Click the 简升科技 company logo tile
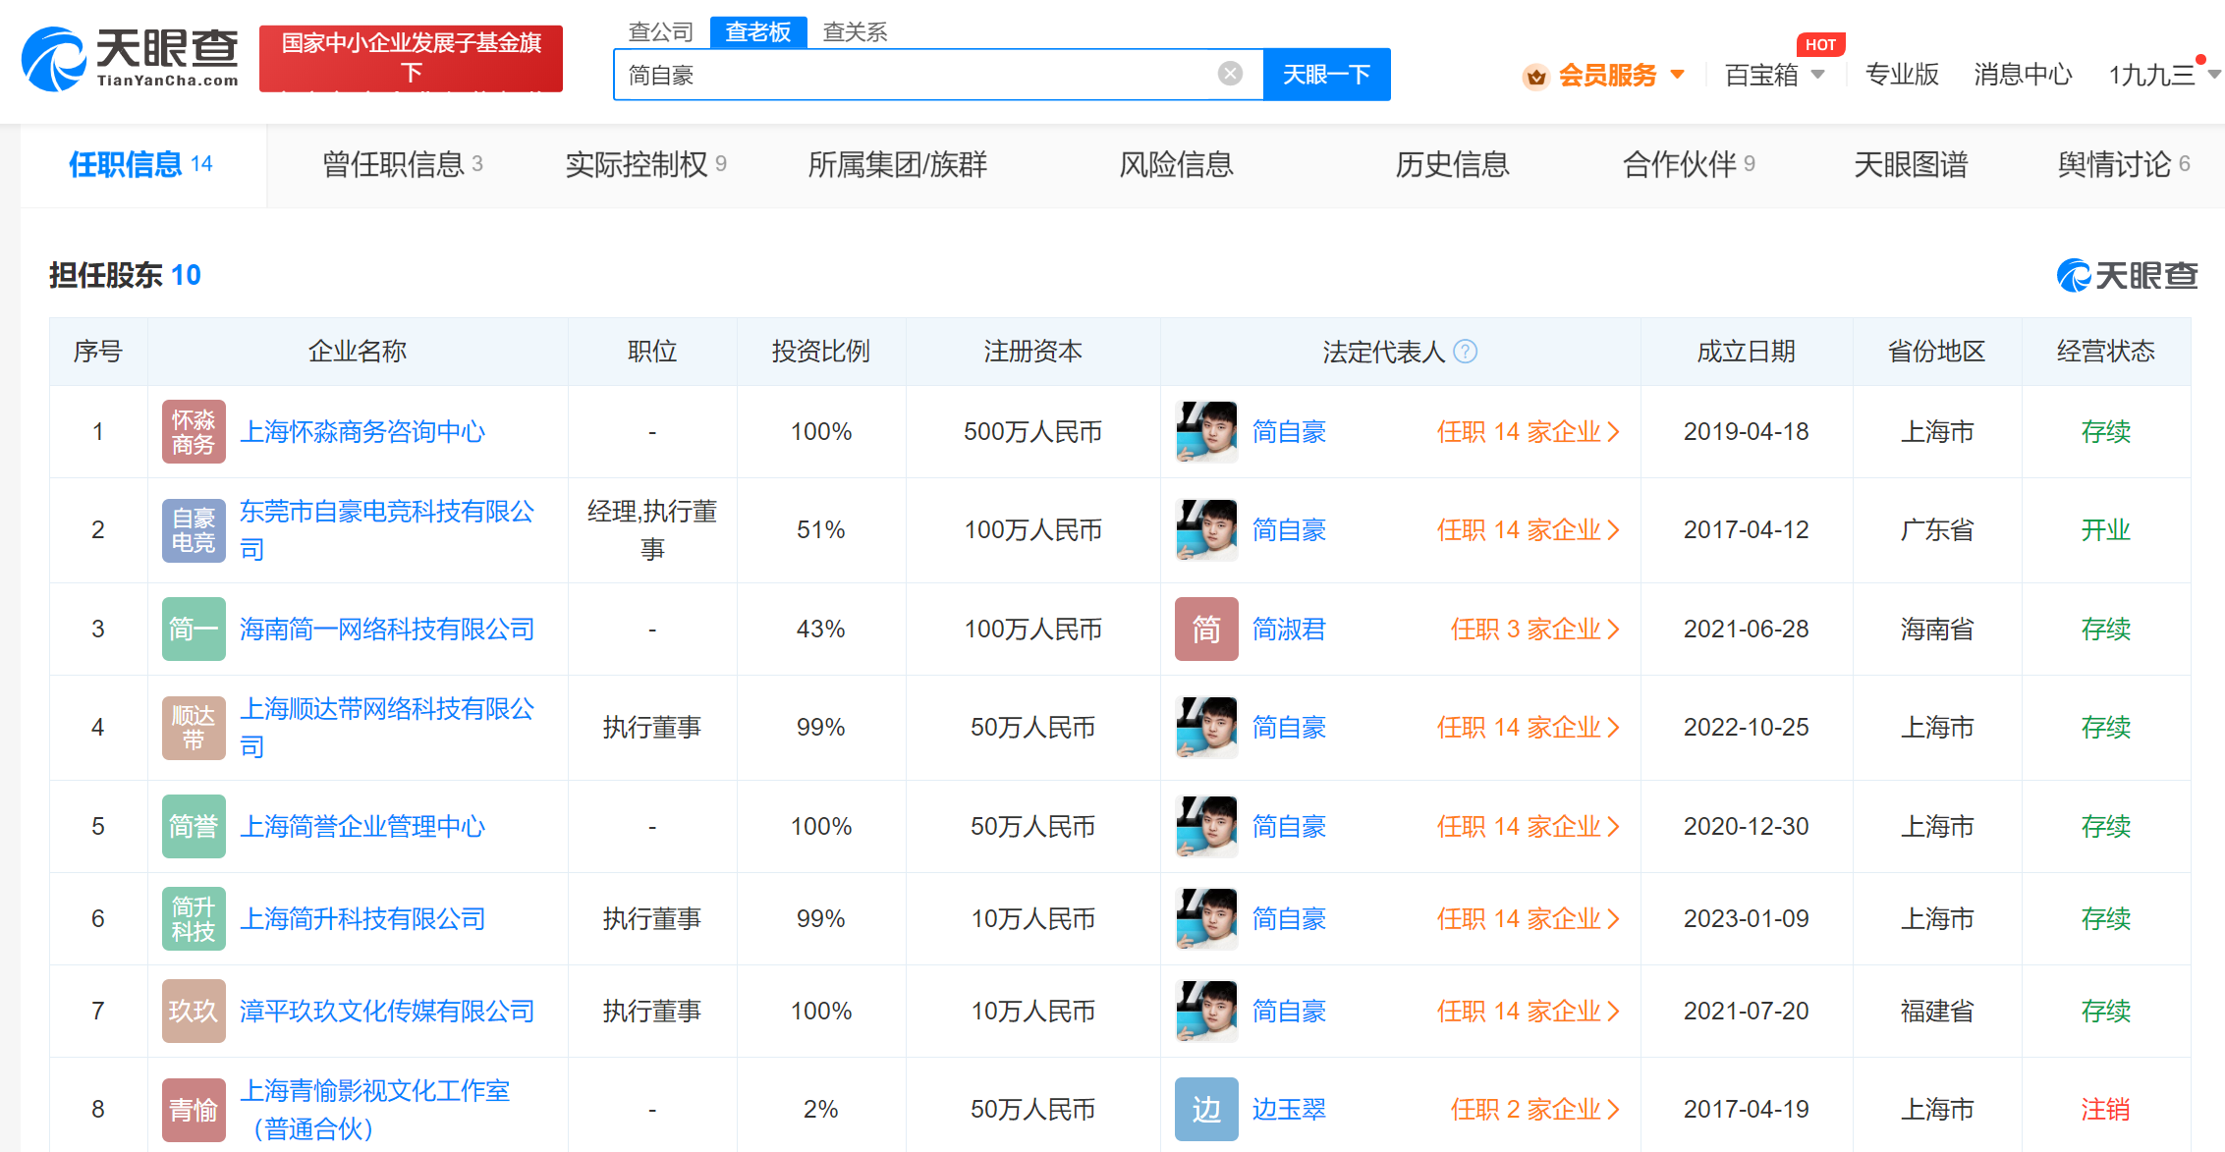Screen dimensions: 2225x1152 click(194, 919)
